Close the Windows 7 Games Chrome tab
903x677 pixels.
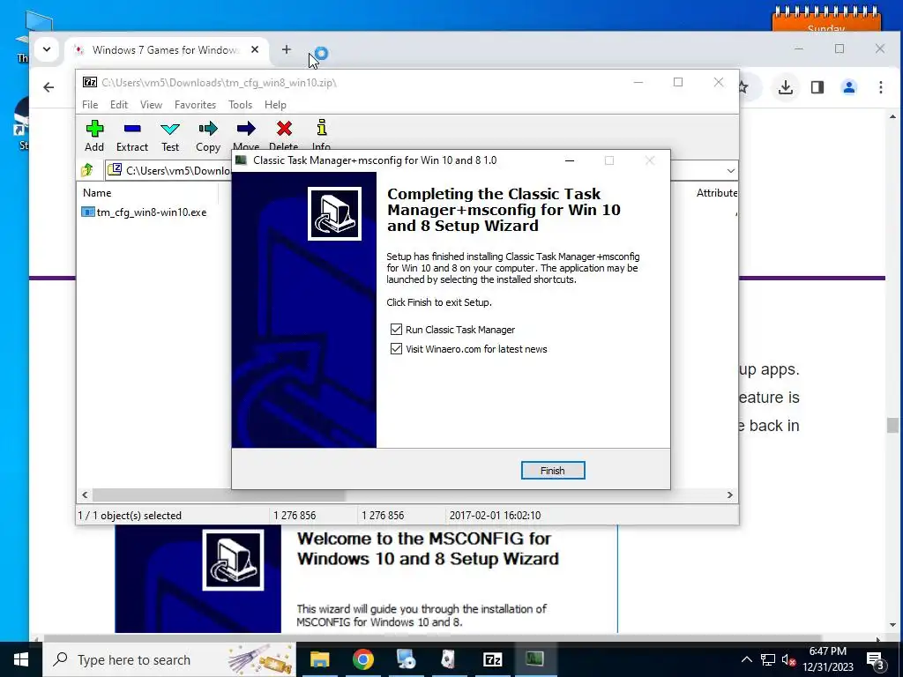255,50
